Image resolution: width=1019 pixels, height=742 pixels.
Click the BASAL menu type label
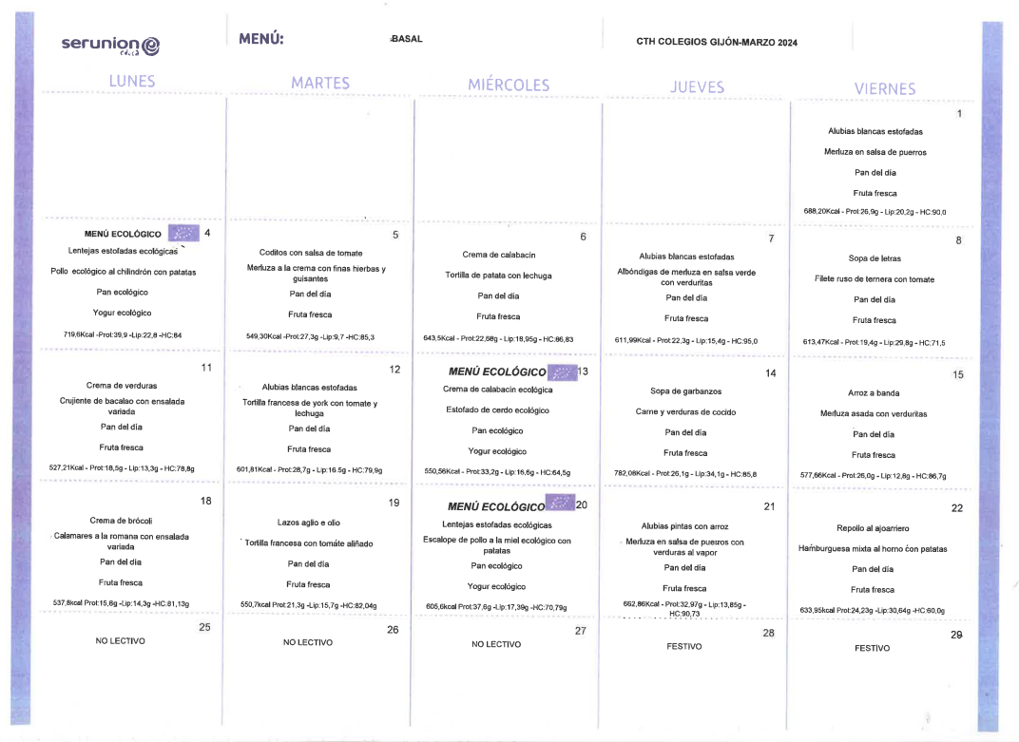[x=406, y=39]
